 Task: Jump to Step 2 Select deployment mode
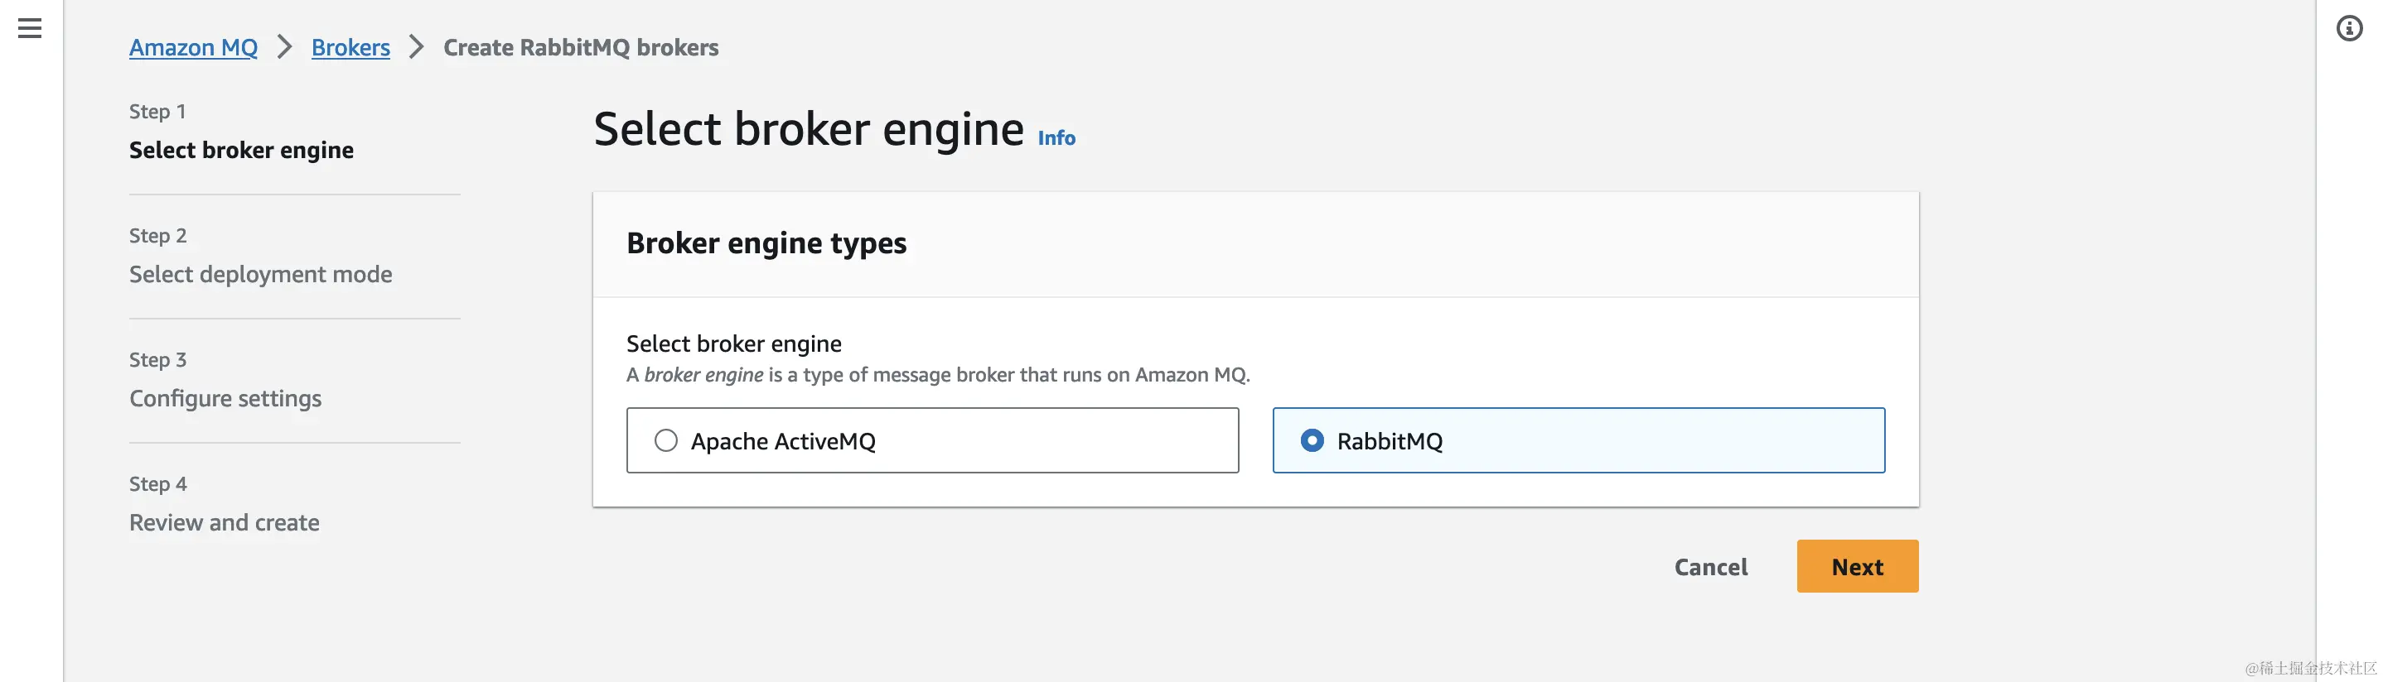261,275
